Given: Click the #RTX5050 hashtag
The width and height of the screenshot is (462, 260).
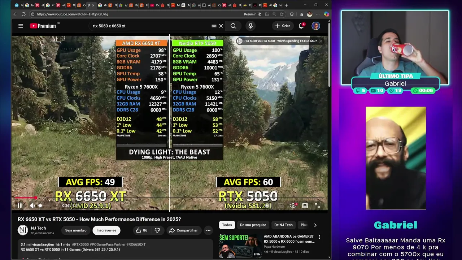Looking at the screenshot, I should pos(80,244).
